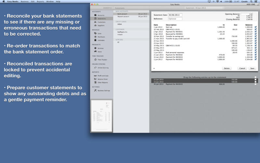Image resolution: width=260 pixels, height=163 pixels.
Task: Open the statement preview thumbnail
Action: (x=101, y=116)
